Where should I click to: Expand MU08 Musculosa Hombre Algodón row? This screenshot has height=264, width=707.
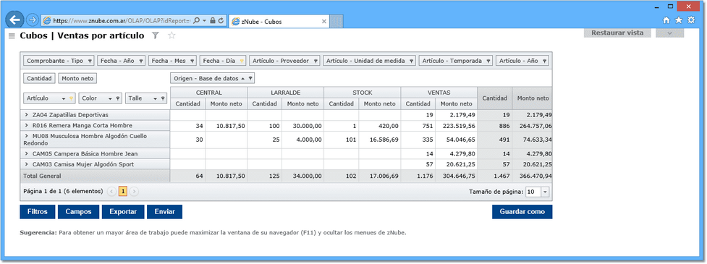(x=27, y=136)
